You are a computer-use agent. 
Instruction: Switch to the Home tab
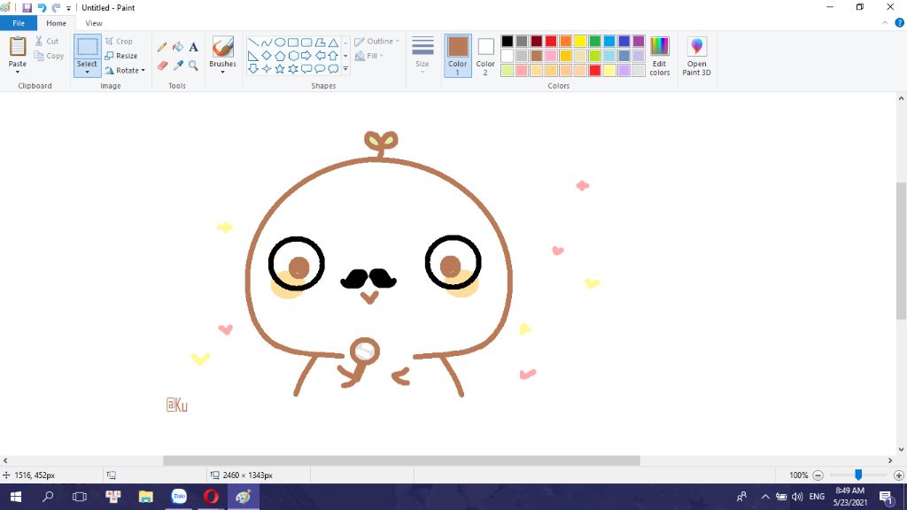click(56, 23)
